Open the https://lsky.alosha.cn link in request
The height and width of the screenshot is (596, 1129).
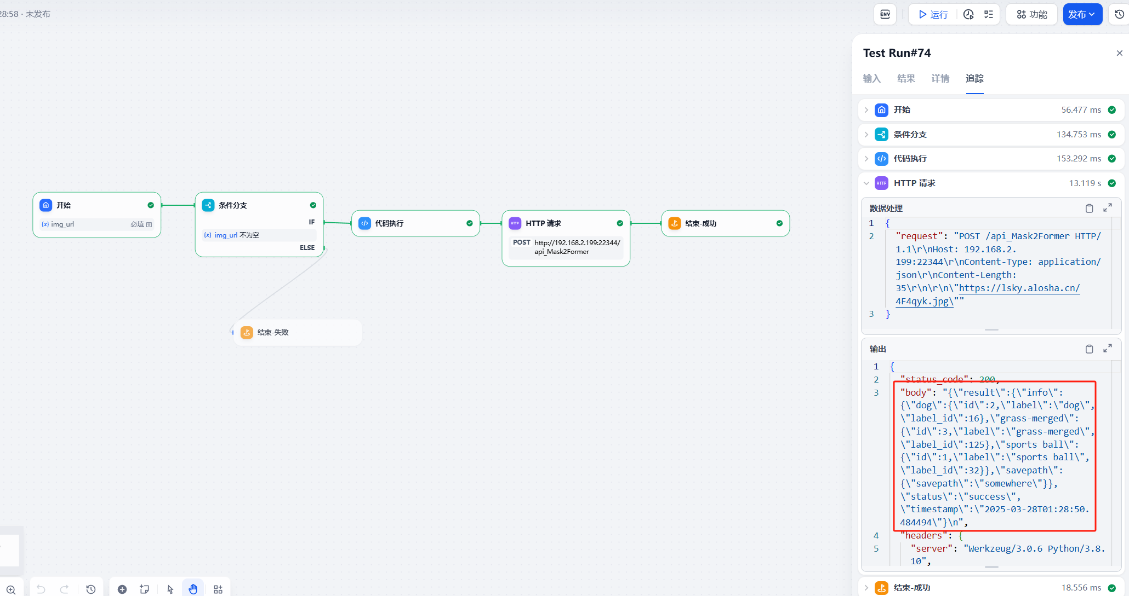pyautogui.click(x=1019, y=288)
